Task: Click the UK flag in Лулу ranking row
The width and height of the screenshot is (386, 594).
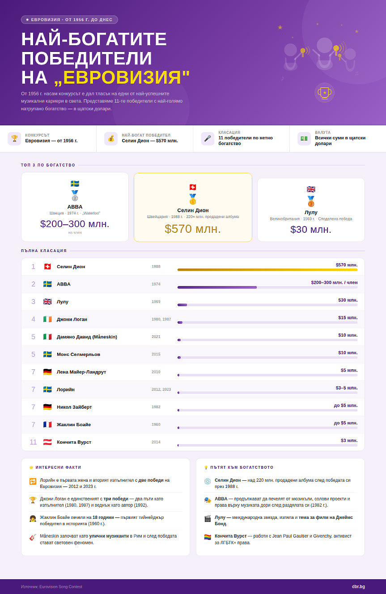Action: [x=47, y=302]
